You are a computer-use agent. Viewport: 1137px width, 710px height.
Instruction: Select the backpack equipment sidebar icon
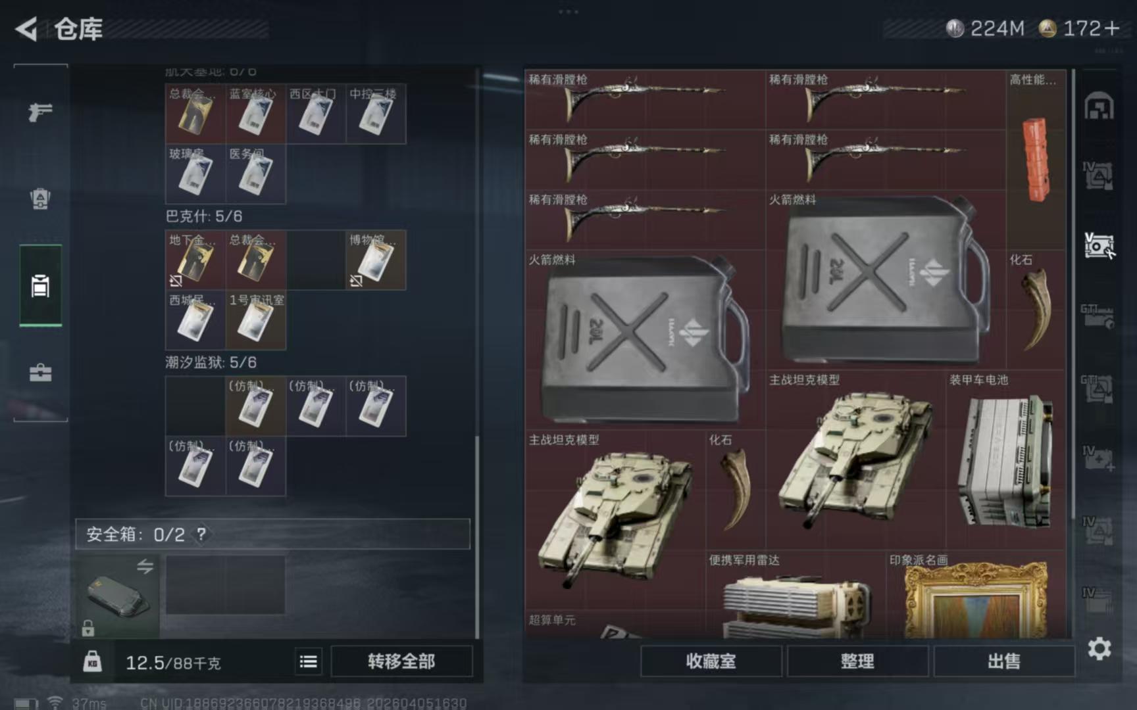(x=40, y=199)
